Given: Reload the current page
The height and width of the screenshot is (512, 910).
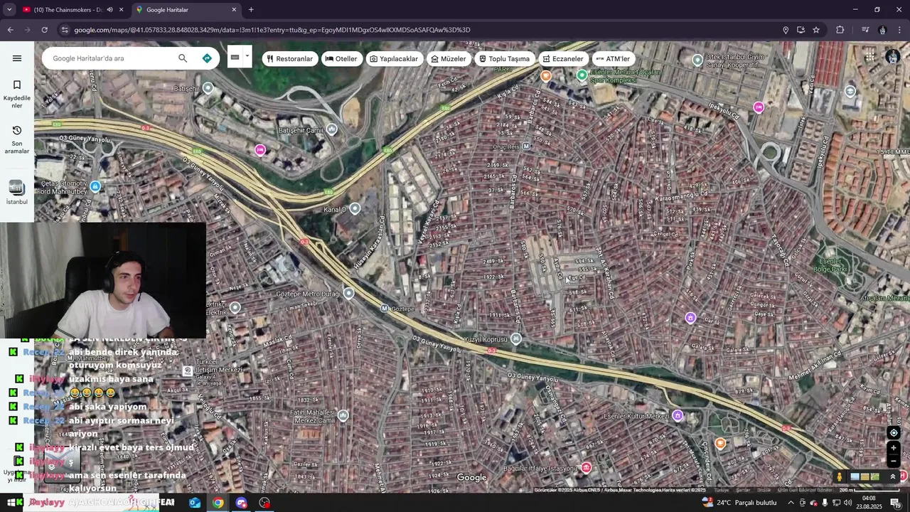Looking at the screenshot, I should [x=44, y=30].
